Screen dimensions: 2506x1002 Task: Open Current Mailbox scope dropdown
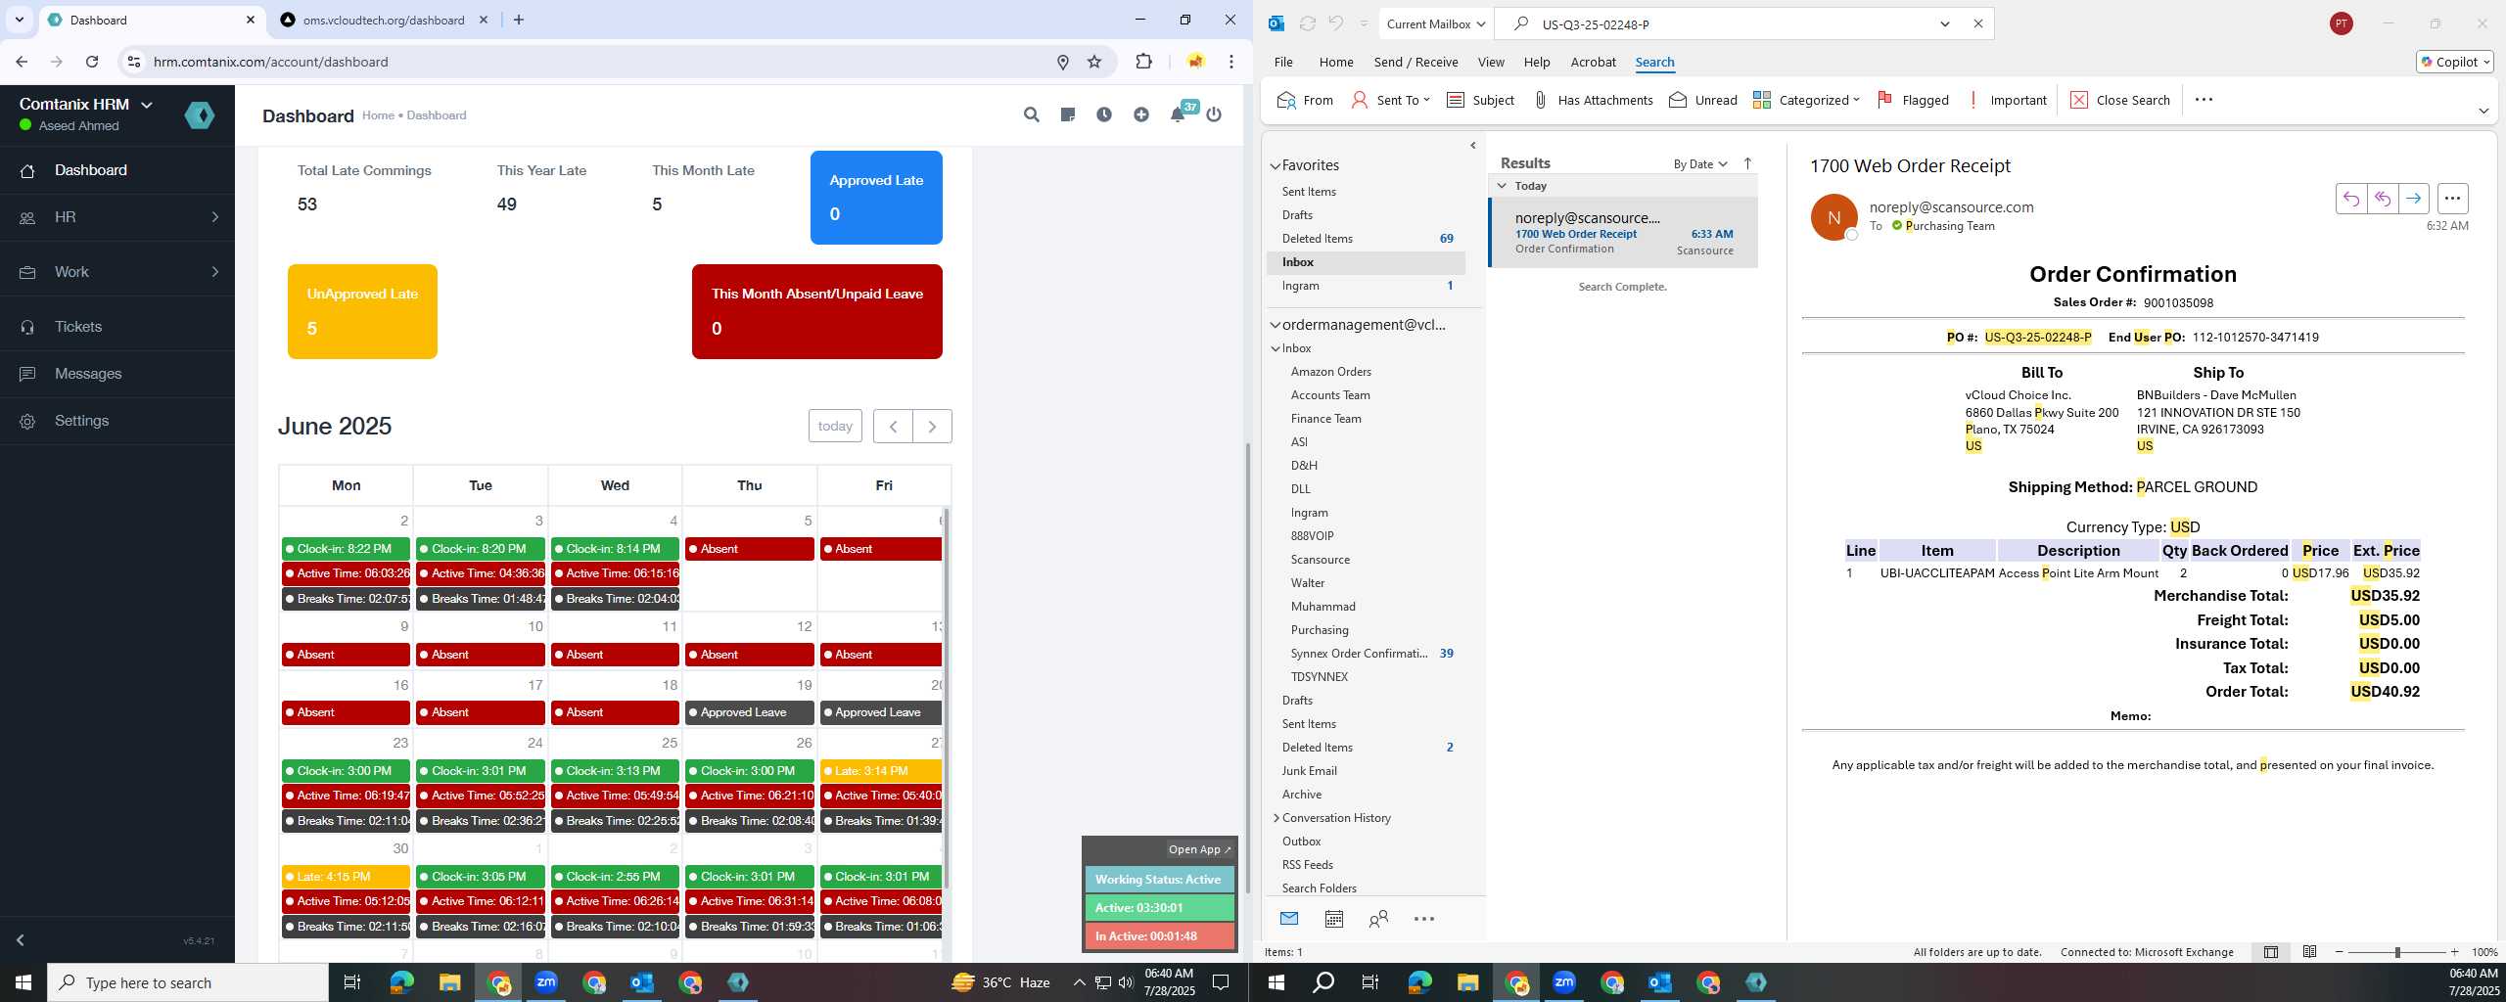click(1435, 23)
